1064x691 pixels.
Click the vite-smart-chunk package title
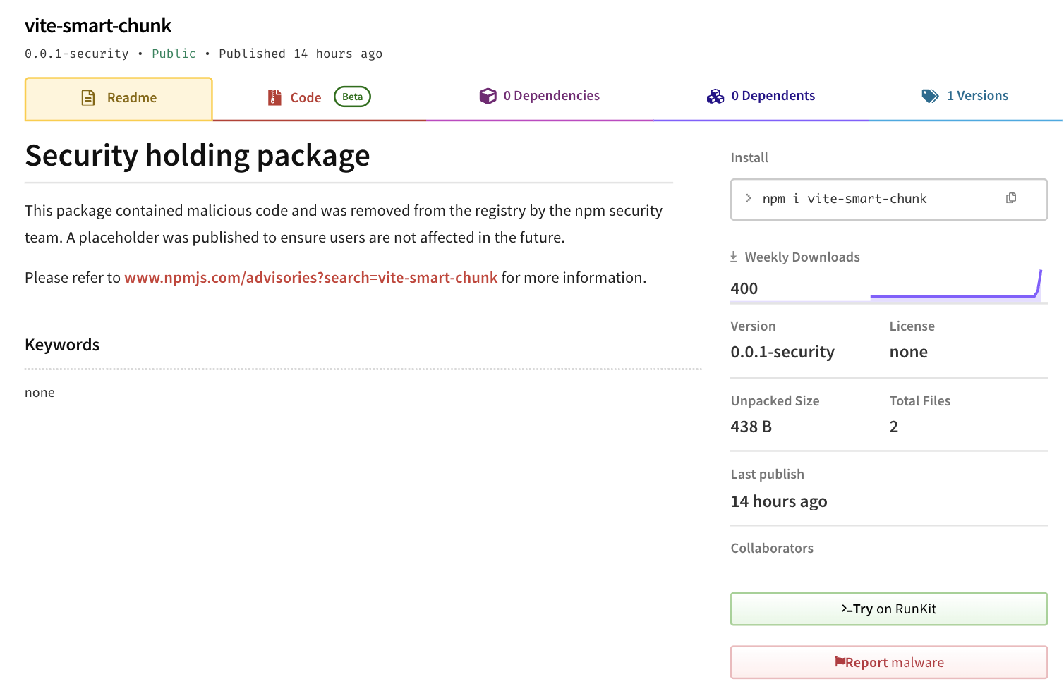click(98, 25)
